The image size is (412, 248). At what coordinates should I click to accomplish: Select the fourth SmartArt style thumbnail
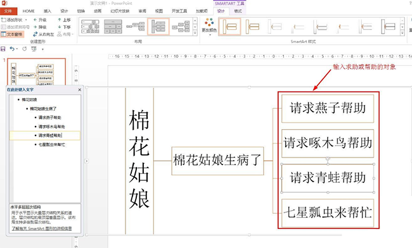[x=298, y=27]
